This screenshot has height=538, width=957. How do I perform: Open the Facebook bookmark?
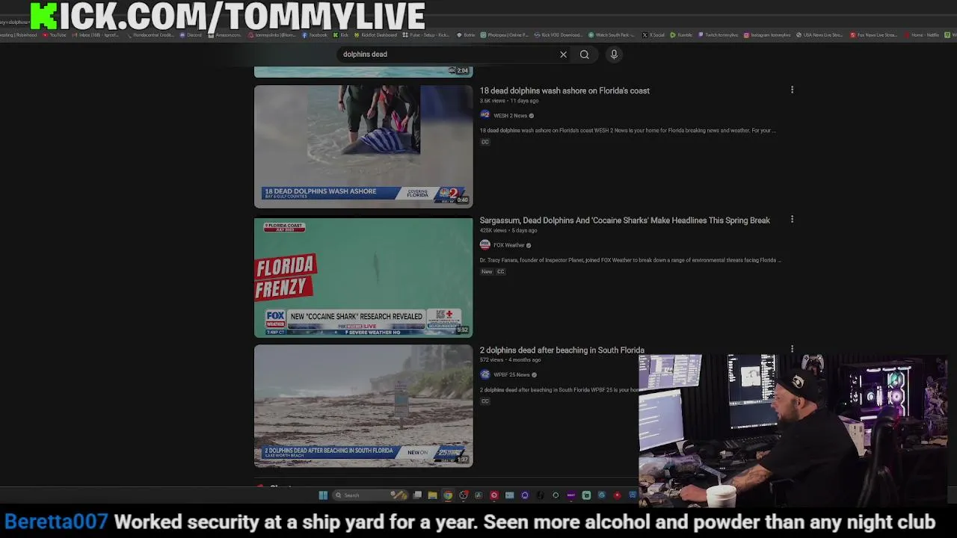(315, 35)
